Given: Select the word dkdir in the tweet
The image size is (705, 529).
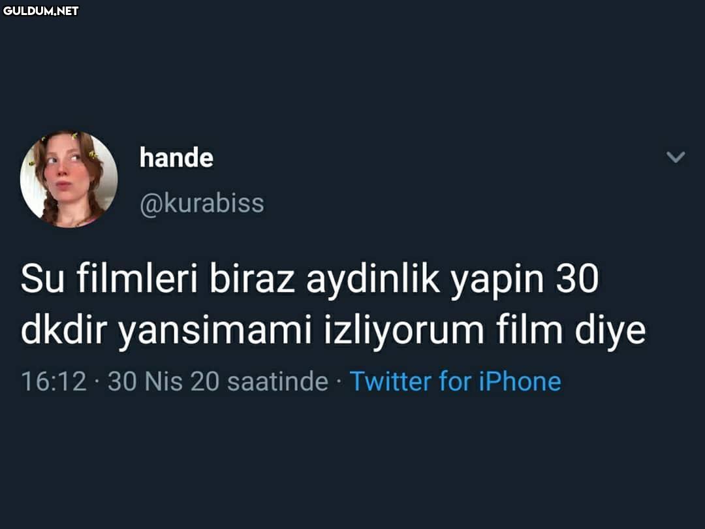Looking at the screenshot, I should [63, 330].
